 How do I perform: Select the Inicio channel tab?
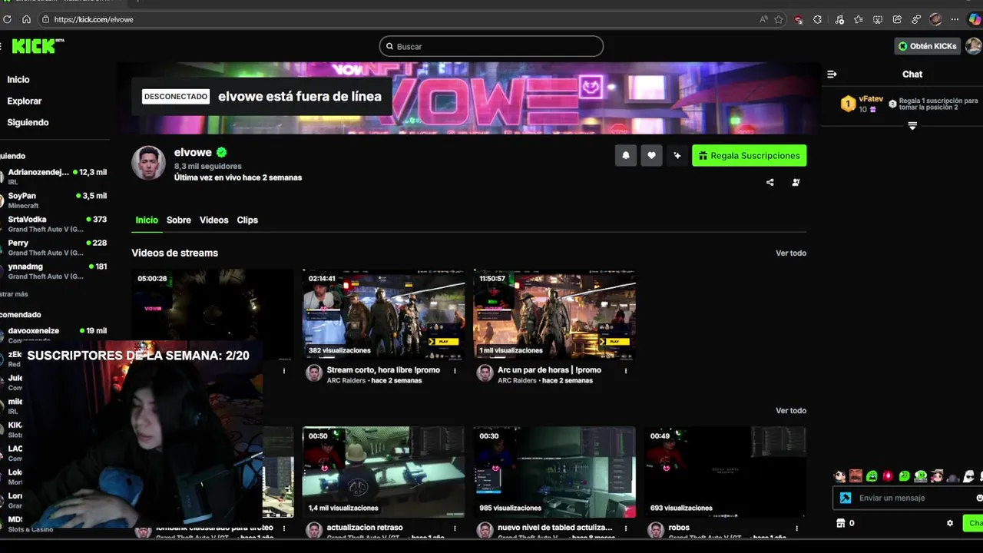click(x=147, y=220)
